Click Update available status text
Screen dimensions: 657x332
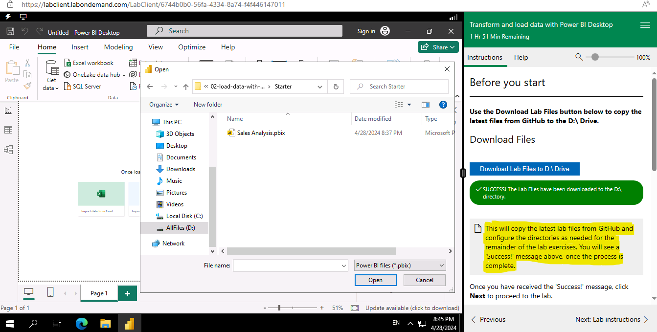412,308
